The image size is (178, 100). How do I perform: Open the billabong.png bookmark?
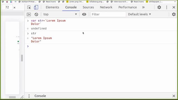[95, 2]
